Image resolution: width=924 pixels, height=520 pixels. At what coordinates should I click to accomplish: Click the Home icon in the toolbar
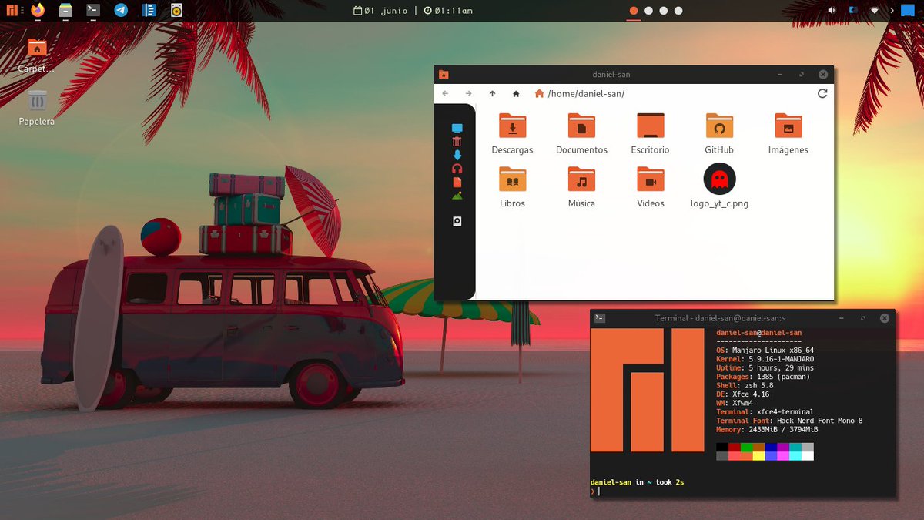515,93
